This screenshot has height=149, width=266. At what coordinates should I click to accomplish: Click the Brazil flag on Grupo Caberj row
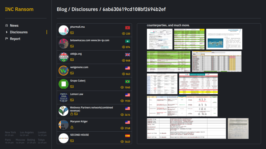tap(128, 81)
